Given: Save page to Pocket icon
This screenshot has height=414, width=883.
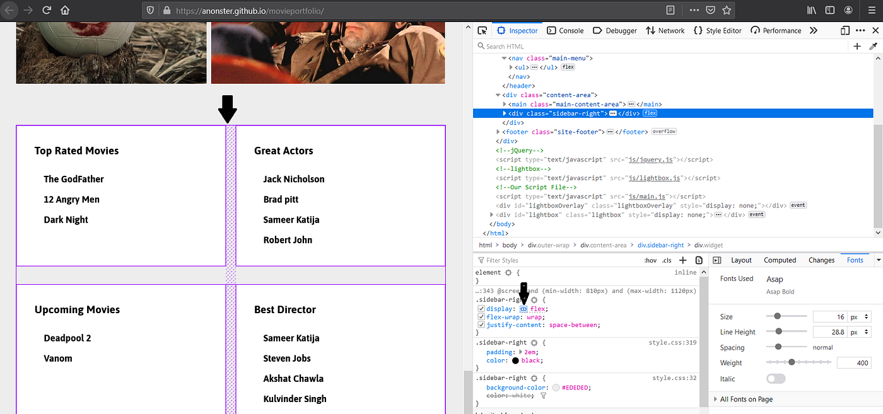Looking at the screenshot, I should (710, 11).
